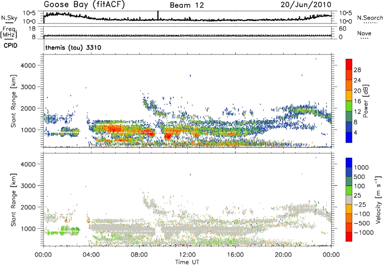
Task: Click the '1000' label on Velocity colorbar
Action: click(361, 167)
